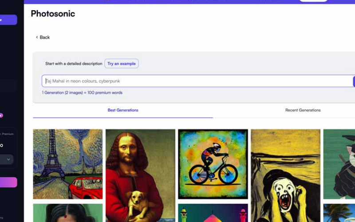The image size is (355, 222).
Task: Expand the sidebar dropdown chevron
Action: click(8, 159)
